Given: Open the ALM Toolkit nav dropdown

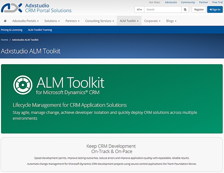Looking at the screenshot, I should pos(129,21).
